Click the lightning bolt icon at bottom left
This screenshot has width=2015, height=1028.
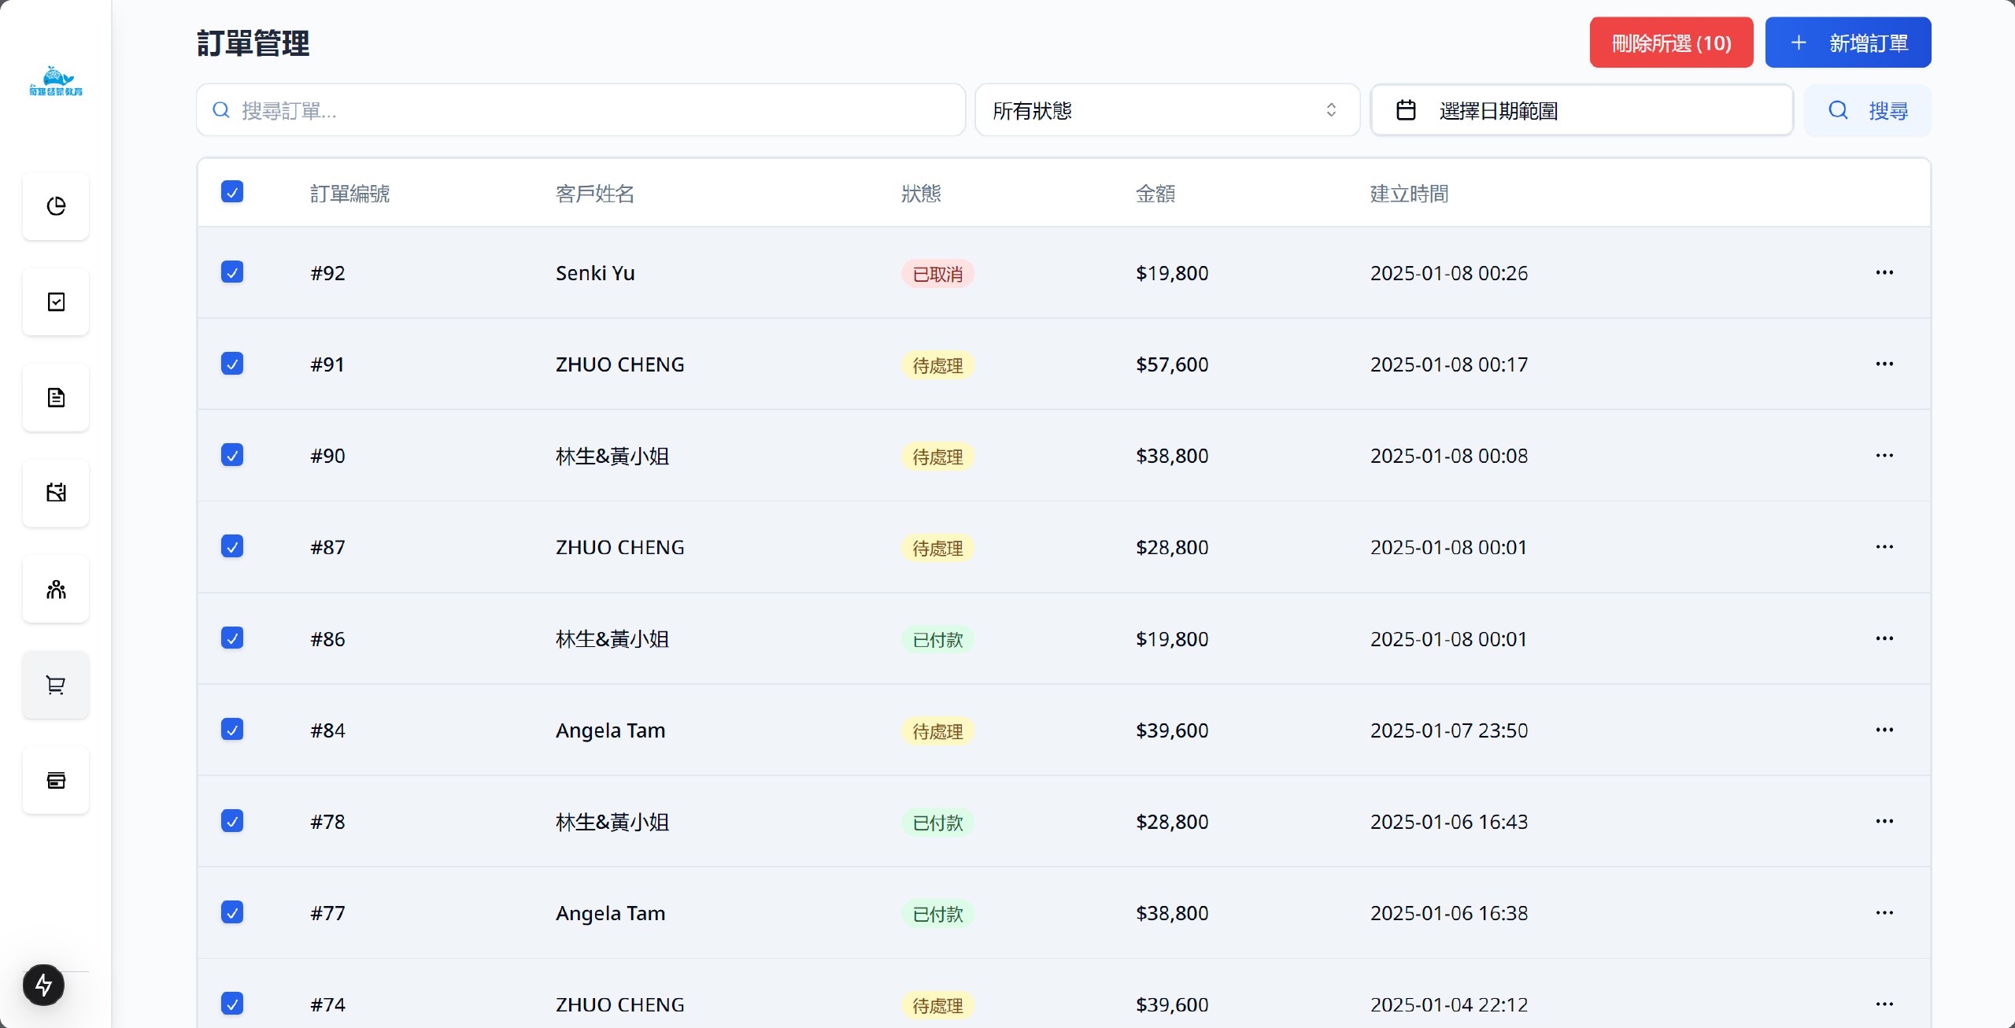coord(43,985)
